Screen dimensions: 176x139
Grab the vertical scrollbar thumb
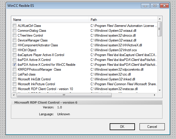(160, 29)
